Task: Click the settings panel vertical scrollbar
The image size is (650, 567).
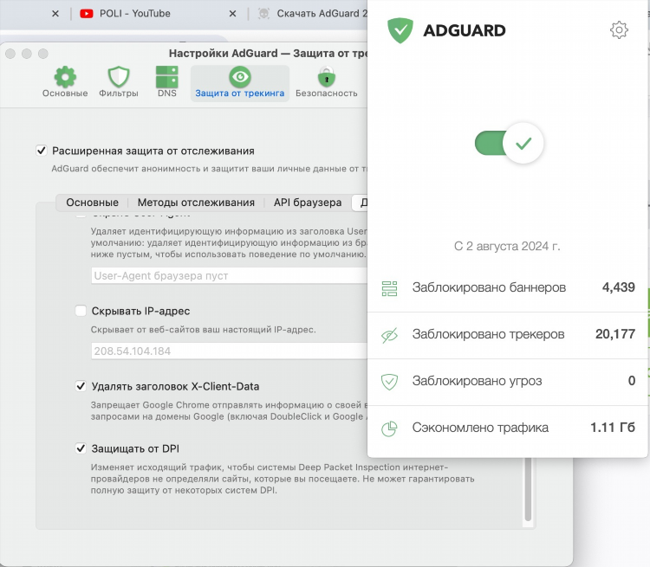Action: (x=528, y=489)
